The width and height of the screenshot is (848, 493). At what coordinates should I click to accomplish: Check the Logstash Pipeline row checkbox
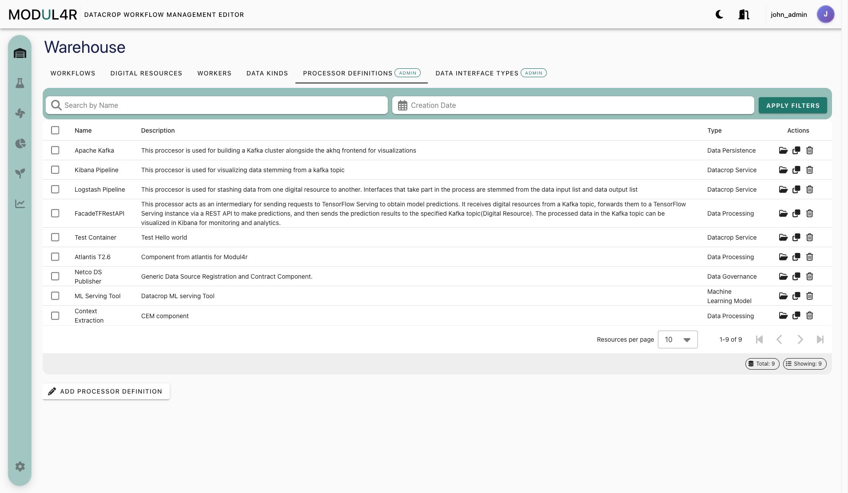click(55, 189)
